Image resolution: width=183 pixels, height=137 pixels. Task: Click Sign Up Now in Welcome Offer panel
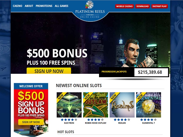click(x=31, y=122)
